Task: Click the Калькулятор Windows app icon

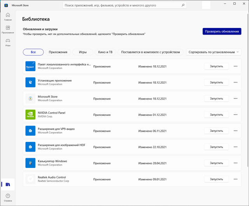Action: [30, 163]
